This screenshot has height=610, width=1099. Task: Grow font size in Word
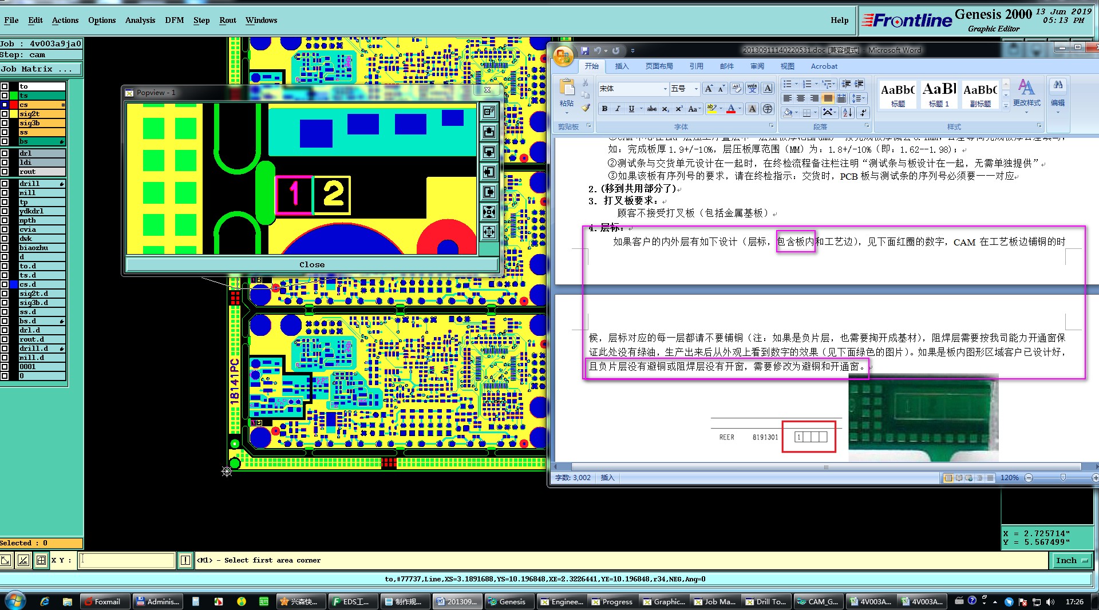pyautogui.click(x=709, y=89)
